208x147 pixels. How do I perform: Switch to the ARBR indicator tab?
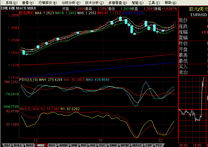tap(63, 145)
